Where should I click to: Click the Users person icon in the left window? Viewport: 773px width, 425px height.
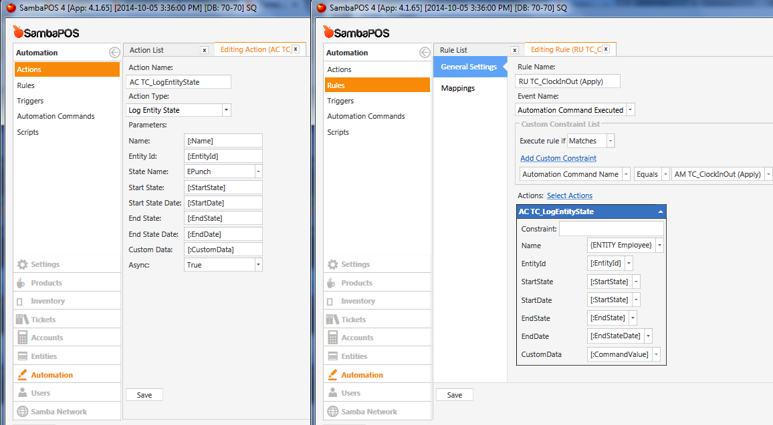[23, 393]
